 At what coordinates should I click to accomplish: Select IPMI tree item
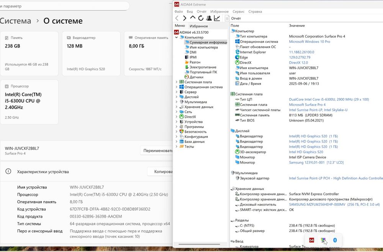(191, 57)
